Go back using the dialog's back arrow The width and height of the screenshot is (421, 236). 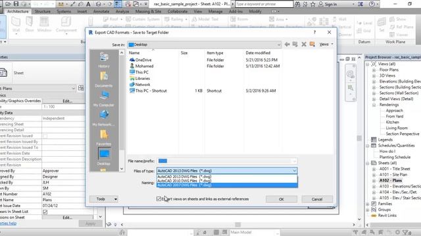point(287,45)
